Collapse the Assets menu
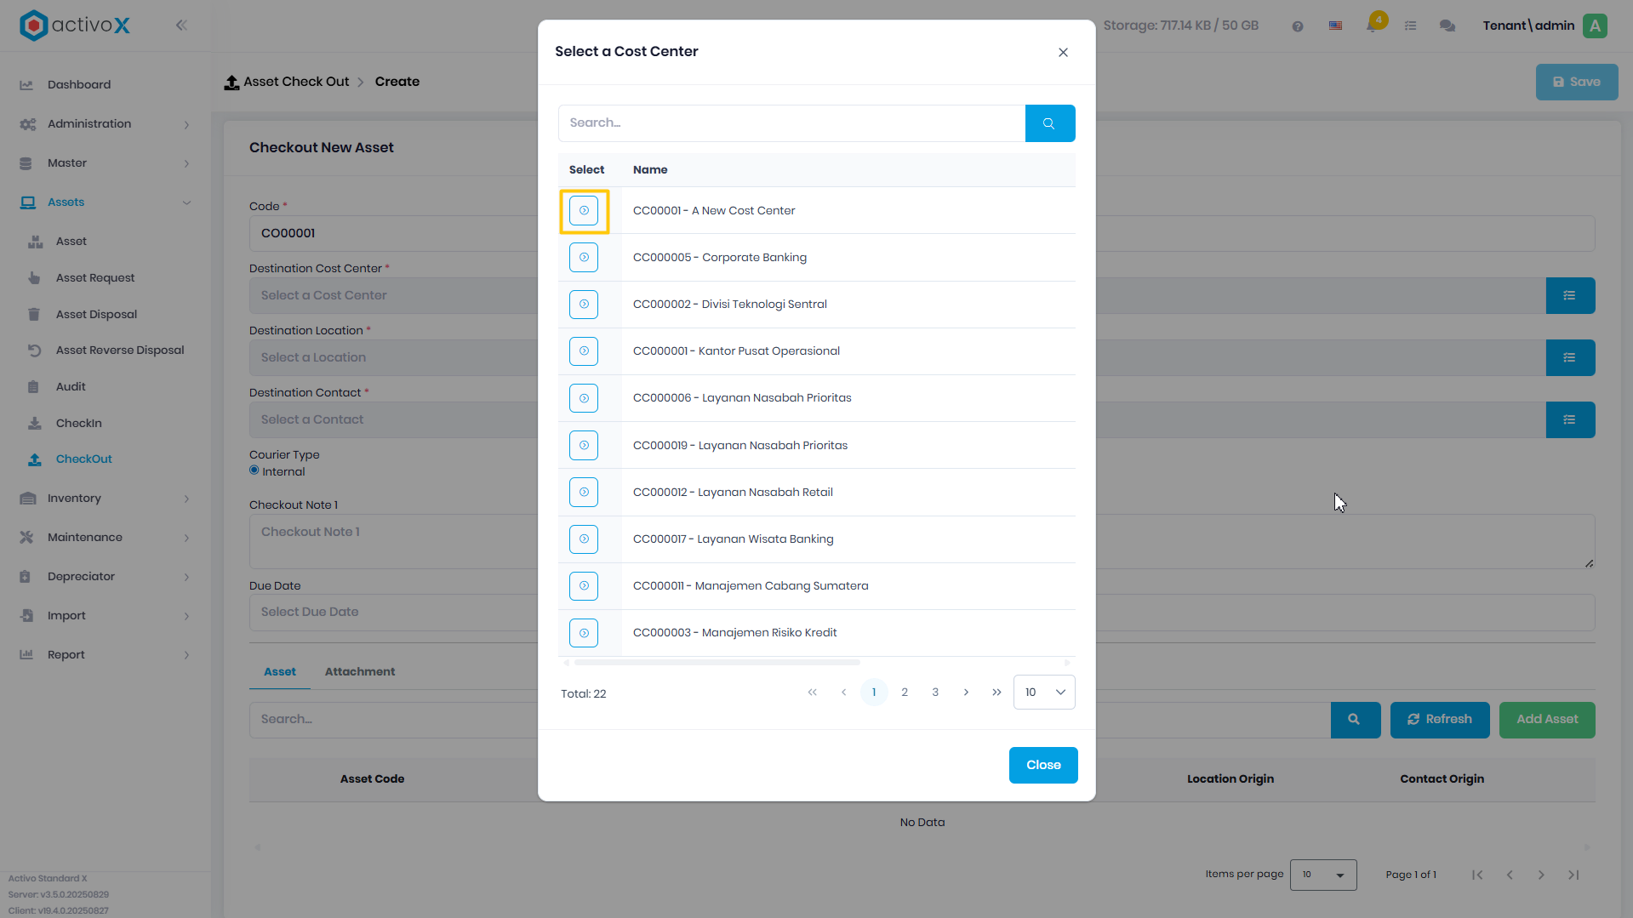The height and width of the screenshot is (918, 1633). (x=105, y=202)
